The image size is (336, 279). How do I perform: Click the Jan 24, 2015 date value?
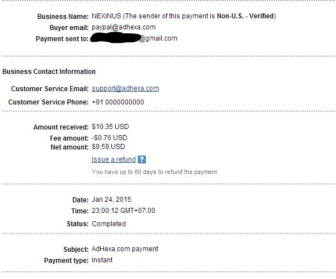click(111, 200)
